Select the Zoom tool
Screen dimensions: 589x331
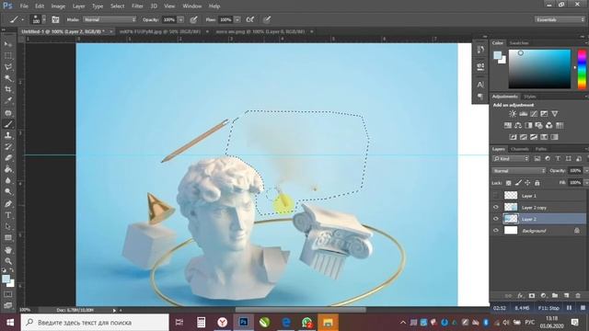(8, 261)
